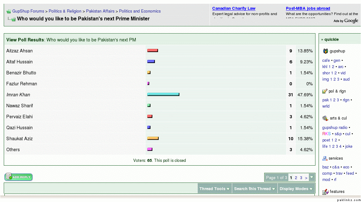Jump to page 3 of the thread
The image size is (361, 202).
tap(301, 178)
